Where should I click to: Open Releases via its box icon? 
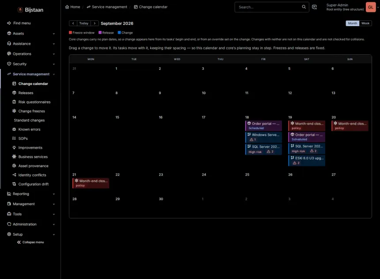tap(14, 93)
